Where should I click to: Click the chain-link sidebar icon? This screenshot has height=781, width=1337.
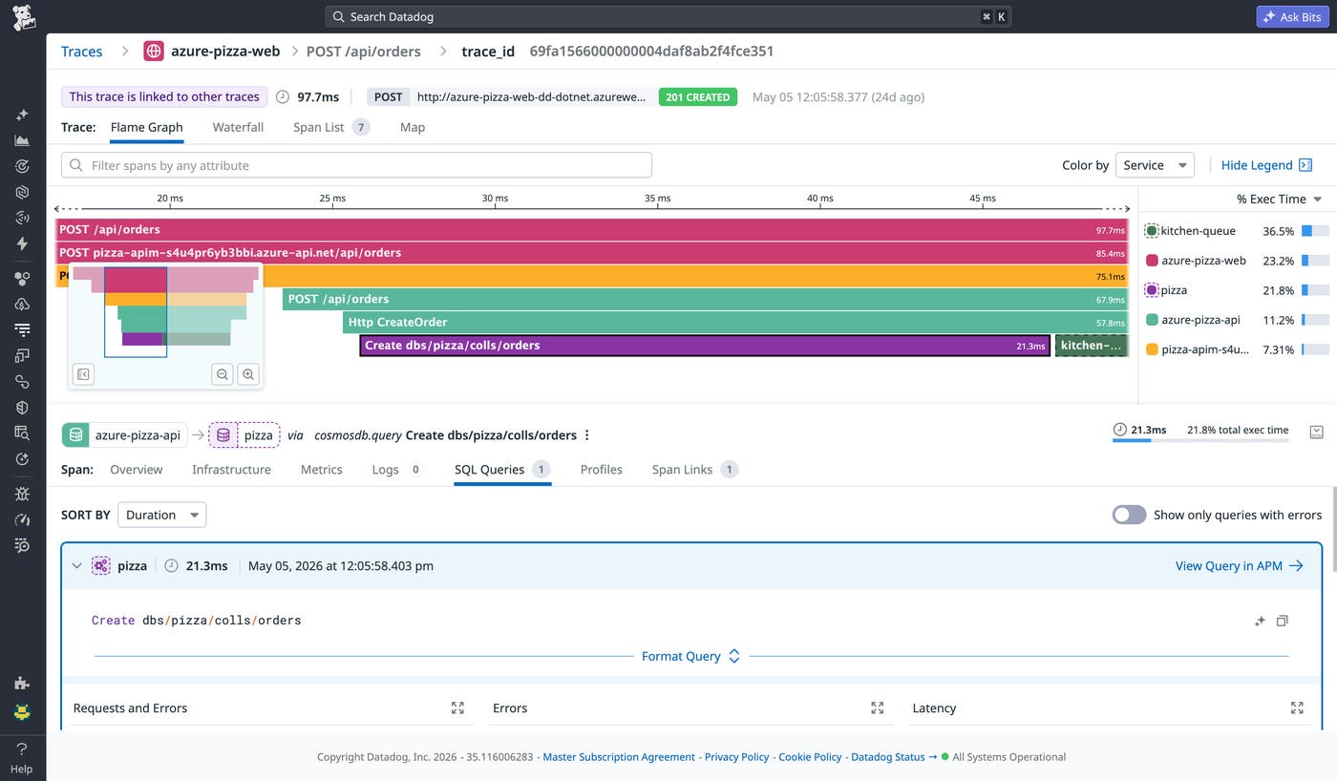[23, 382]
